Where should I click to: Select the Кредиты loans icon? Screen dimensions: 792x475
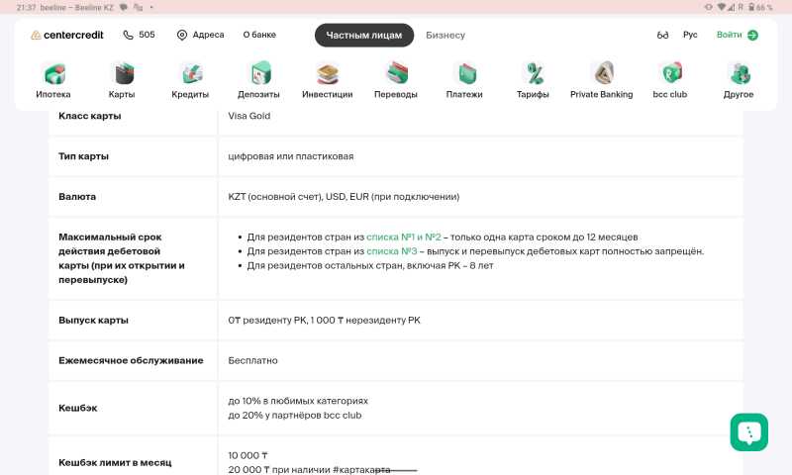[190, 74]
